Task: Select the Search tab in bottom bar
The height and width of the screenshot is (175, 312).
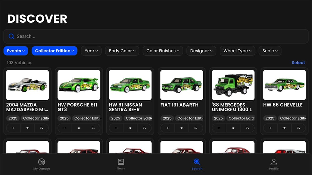Action: tap(197, 164)
